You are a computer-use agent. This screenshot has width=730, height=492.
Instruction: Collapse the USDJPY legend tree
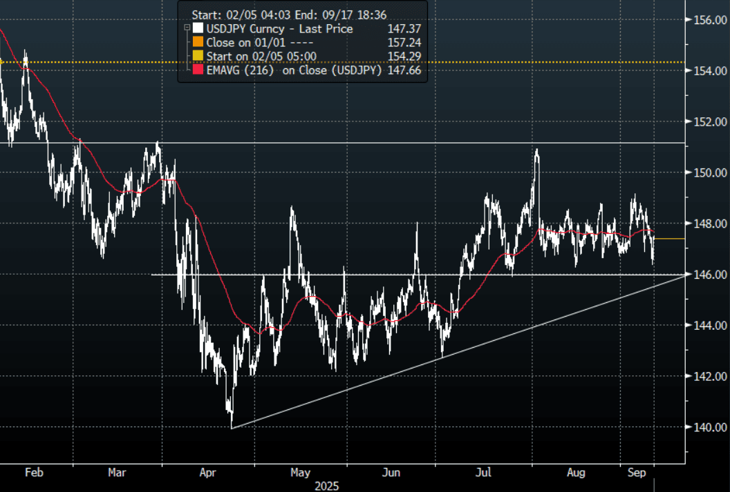(x=186, y=29)
